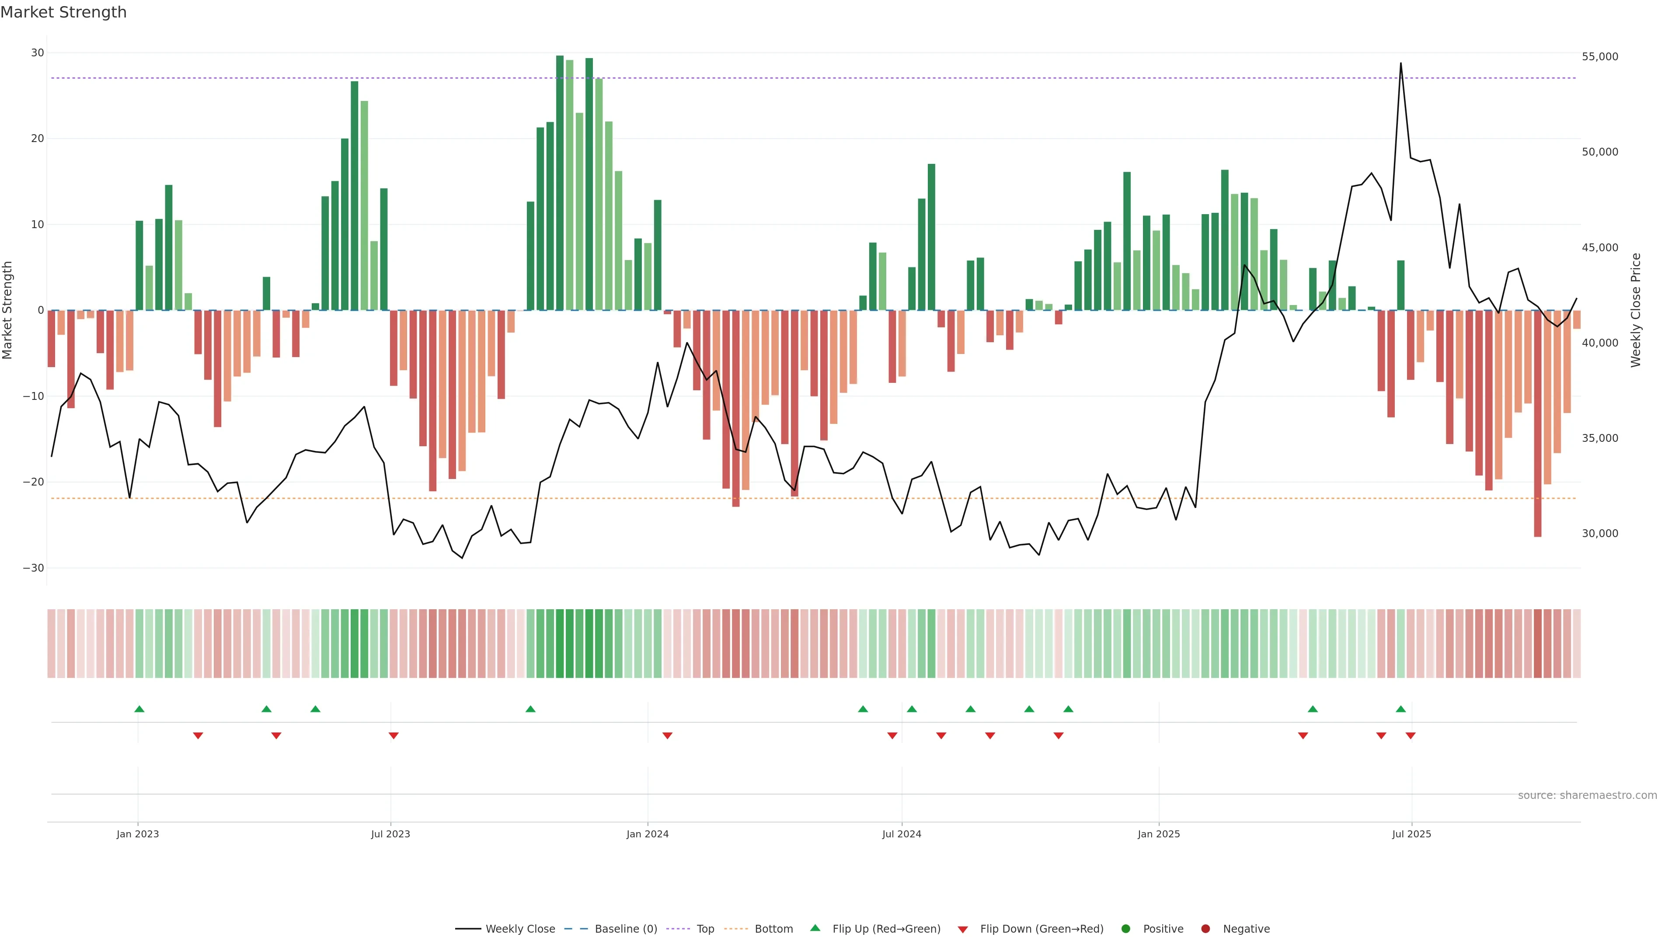Click the first green Flip Up triangle marker
Viewport: 1679px width, 944px height.
(x=139, y=709)
